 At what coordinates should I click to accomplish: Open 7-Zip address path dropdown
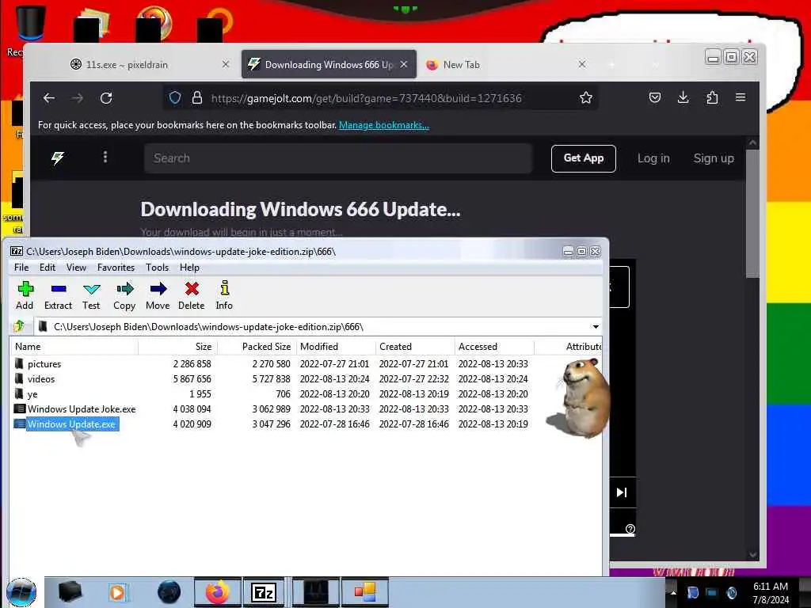596,327
